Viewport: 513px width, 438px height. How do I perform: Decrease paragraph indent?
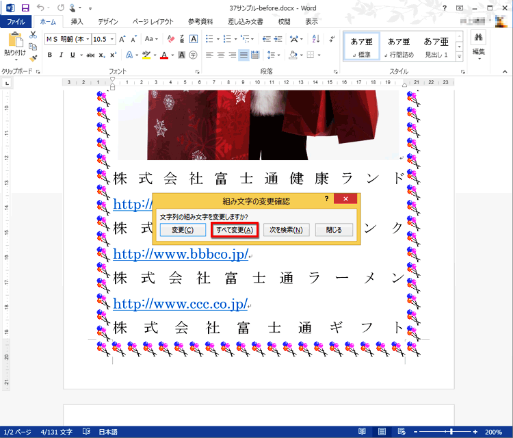tap(267, 39)
